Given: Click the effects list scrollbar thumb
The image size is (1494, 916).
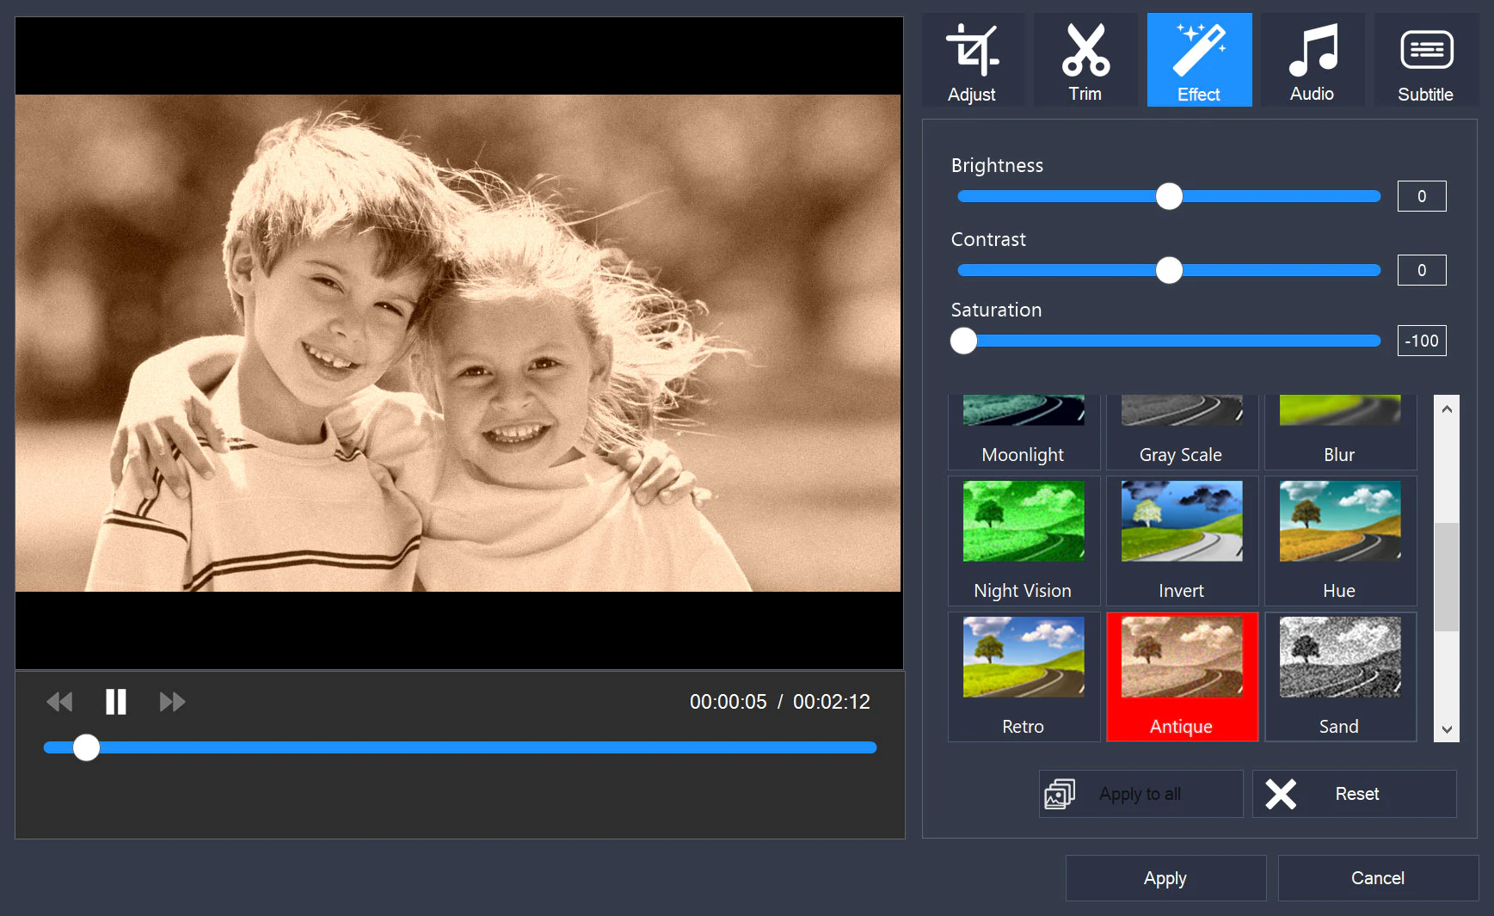Looking at the screenshot, I should [1447, 577].
